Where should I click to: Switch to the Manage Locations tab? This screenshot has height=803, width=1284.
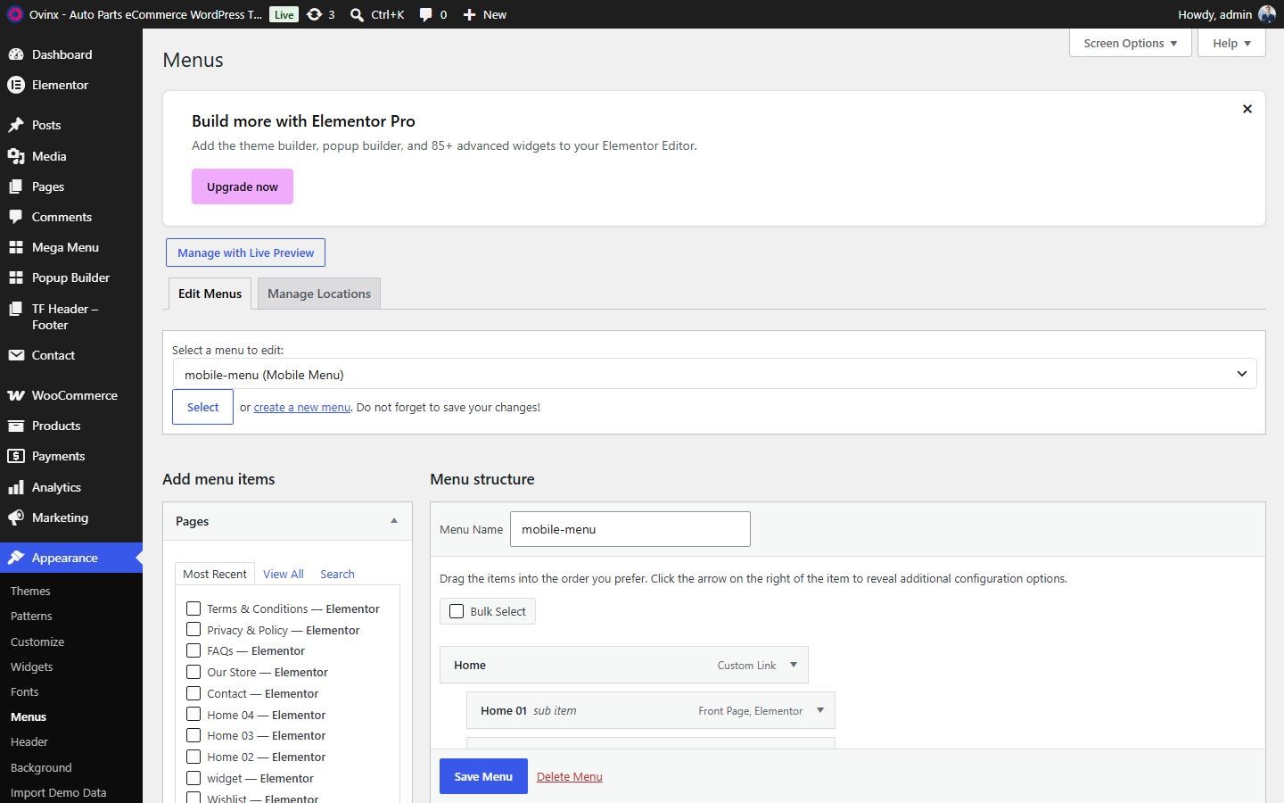point(319,294)
